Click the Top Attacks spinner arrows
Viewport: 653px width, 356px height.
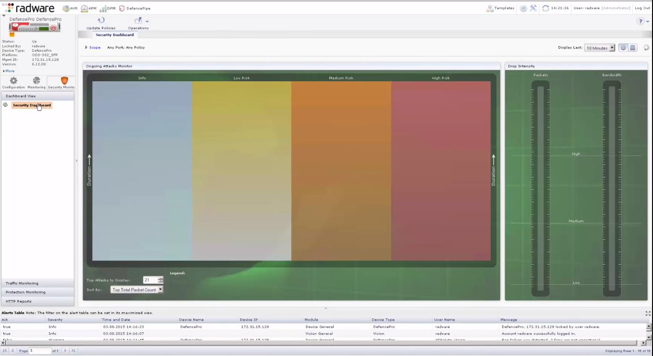161,280
